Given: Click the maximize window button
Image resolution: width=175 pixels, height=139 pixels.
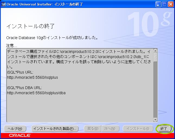Looking at the screenshot, I should tap(164, 4).
